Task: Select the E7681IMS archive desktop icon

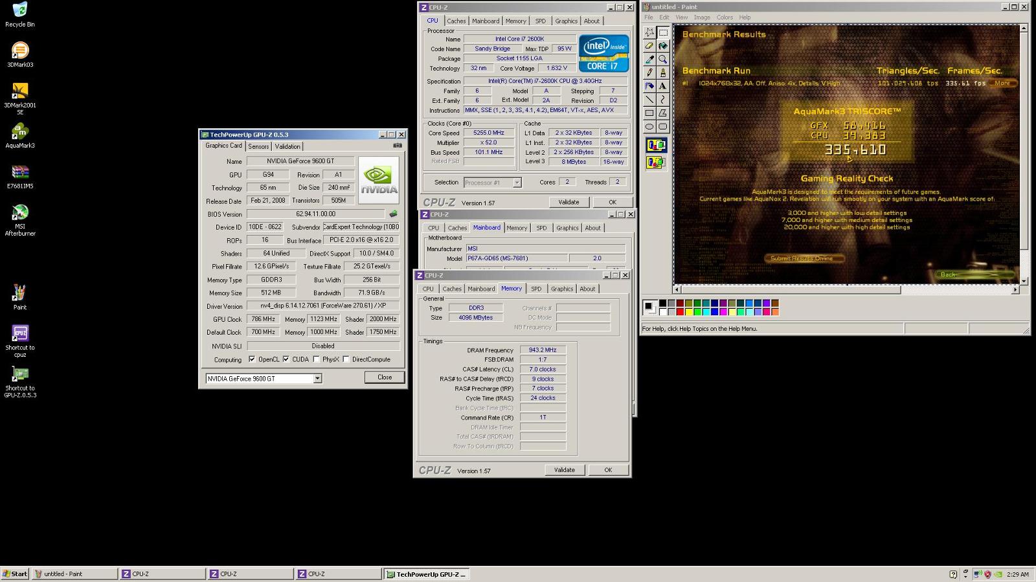Action: (20, 177)
